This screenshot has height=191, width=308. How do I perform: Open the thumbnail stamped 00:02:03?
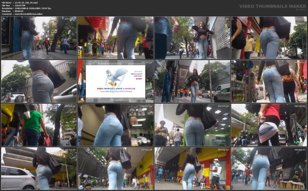point(269,81)
